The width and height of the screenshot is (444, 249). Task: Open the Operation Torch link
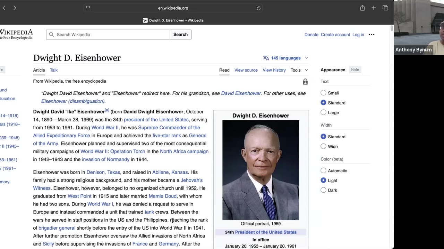click(128, 151)
